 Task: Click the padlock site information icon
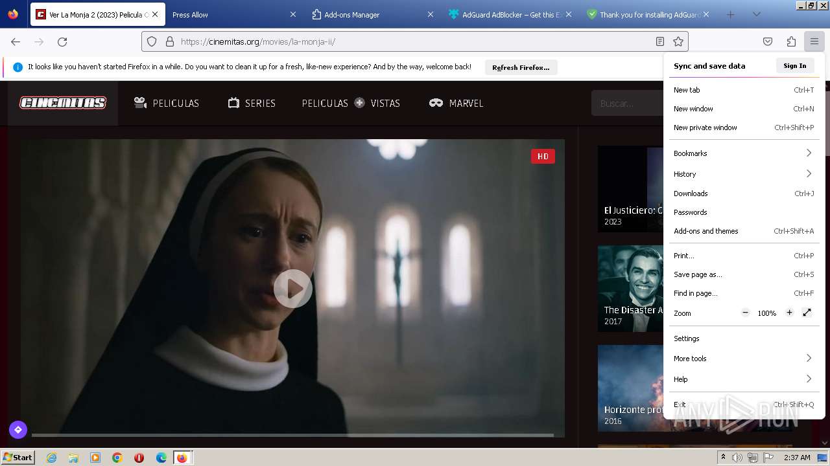(x=170, y=41)
